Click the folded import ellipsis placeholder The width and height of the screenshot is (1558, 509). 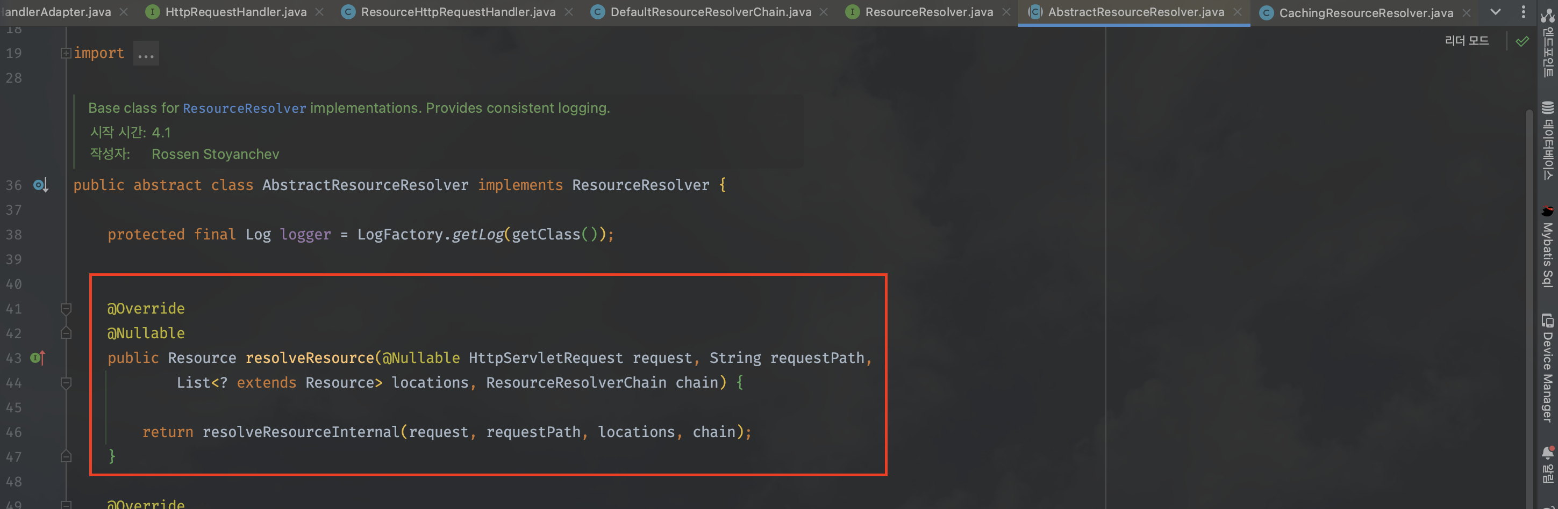(146, 54)
